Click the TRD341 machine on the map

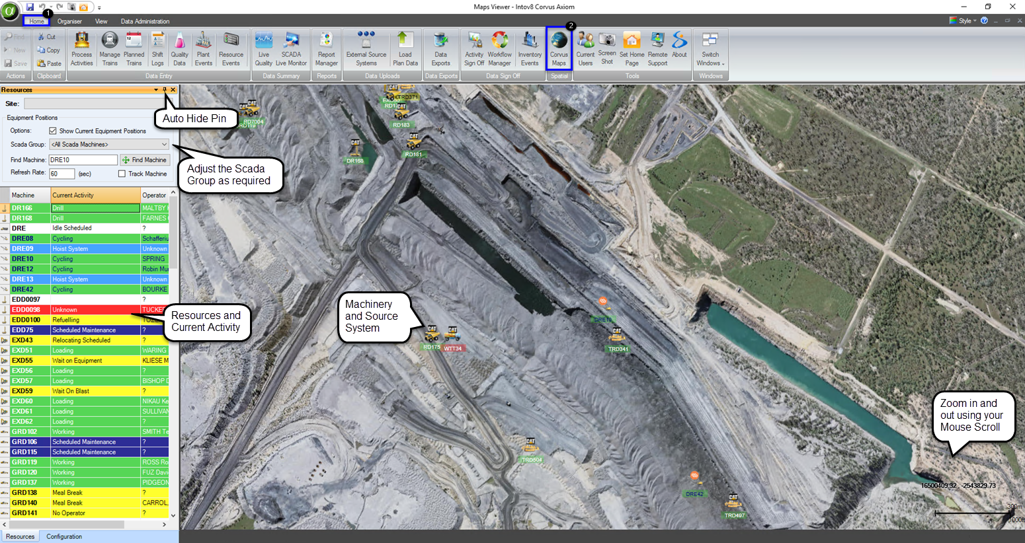pyautogui.click(x=618, y=341)
